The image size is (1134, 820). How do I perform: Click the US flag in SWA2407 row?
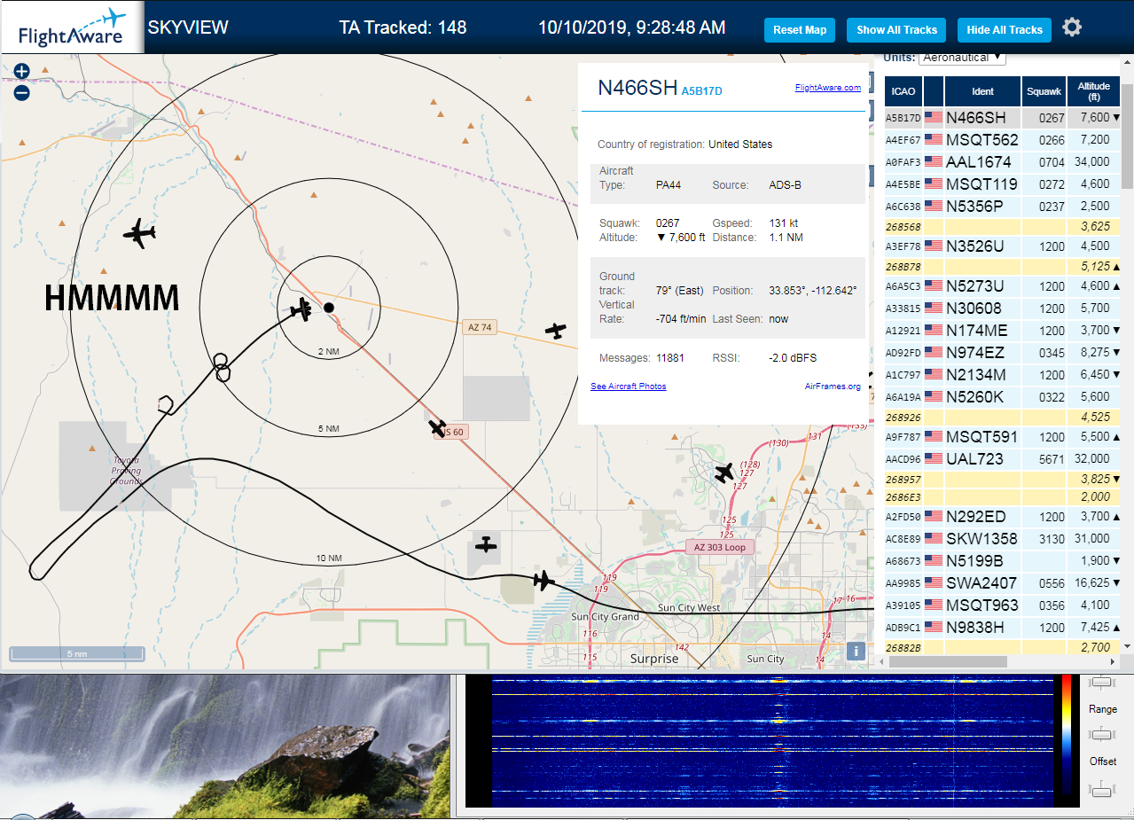point(934,582)
